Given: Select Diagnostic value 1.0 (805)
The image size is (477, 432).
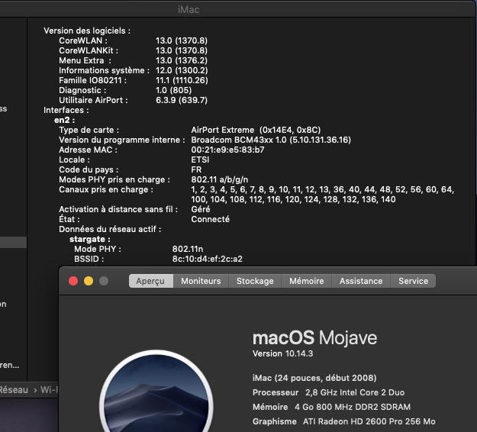Looking at the screenshot, I should click(x=174, y=90).
